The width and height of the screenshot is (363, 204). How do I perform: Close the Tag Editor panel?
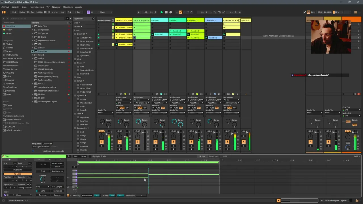tap(93, 19)
